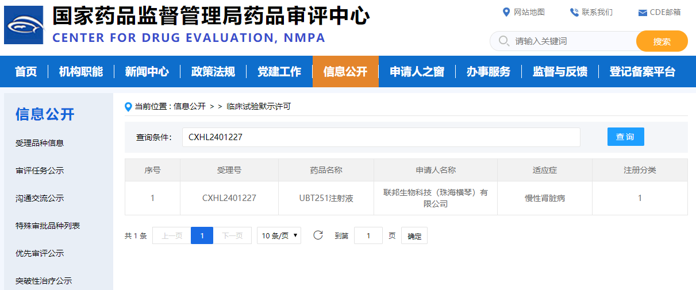Click the table refresh icon
Viewport: 696px width, 290px height.
(318, 235)
